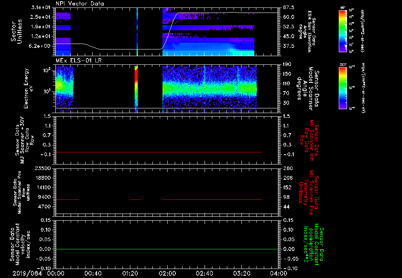Click the red "MU Scanner Pos Telemetry" label
Viewport: 402px width, 278px height.
[309, 192]
